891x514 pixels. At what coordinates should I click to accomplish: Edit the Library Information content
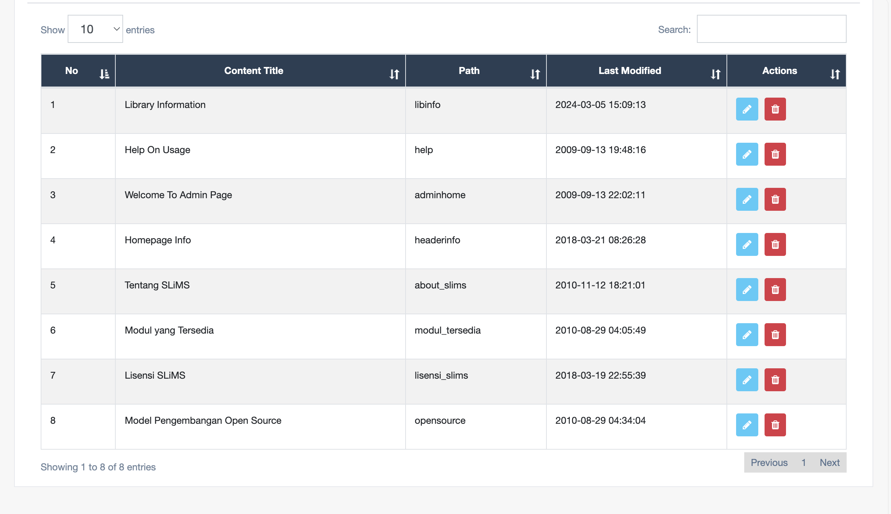747,109
